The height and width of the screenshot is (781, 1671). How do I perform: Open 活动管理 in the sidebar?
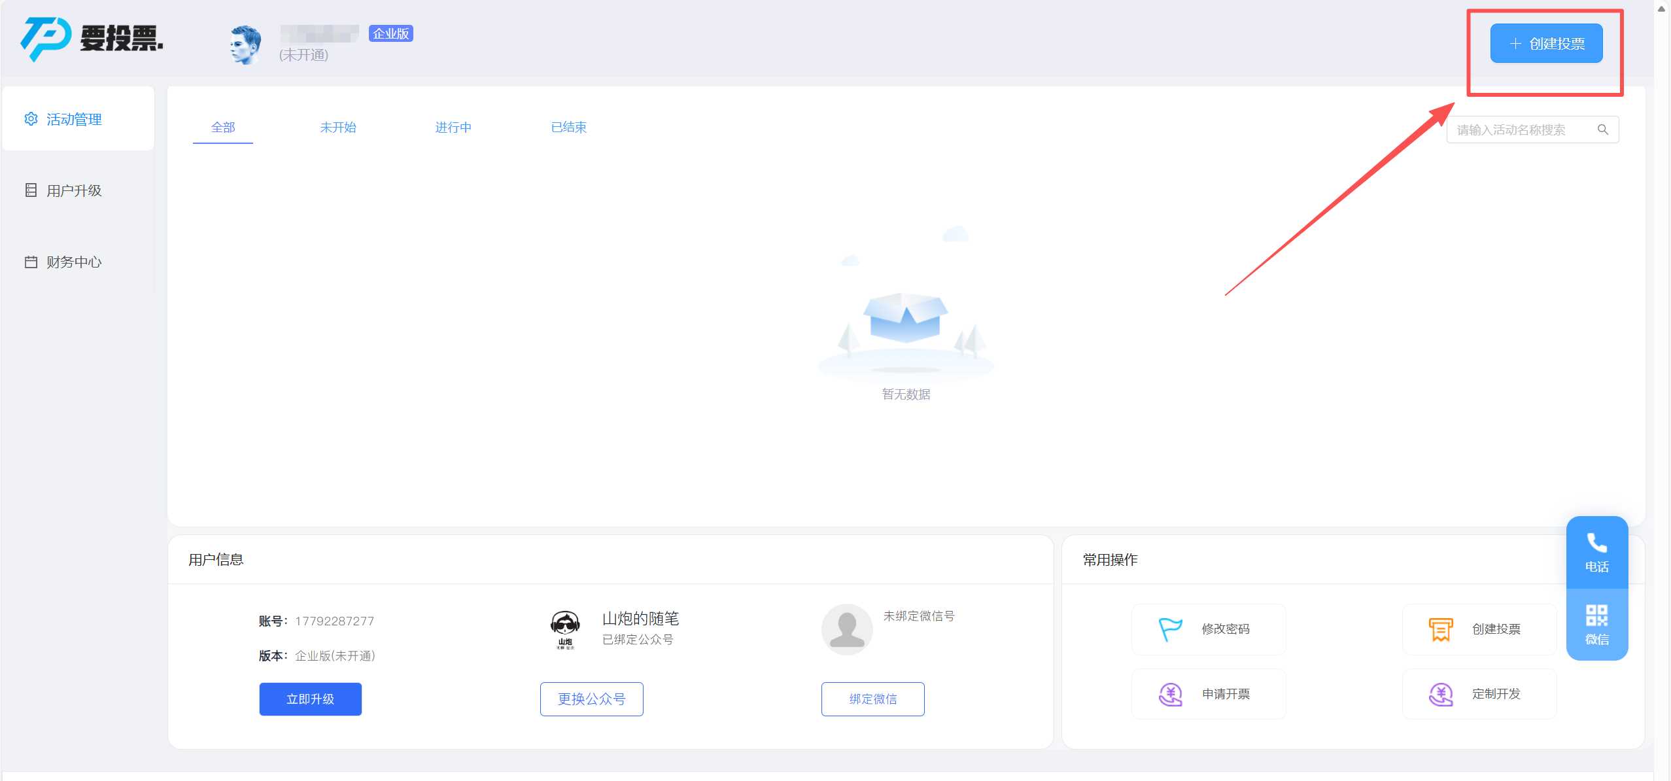(74, 119)
